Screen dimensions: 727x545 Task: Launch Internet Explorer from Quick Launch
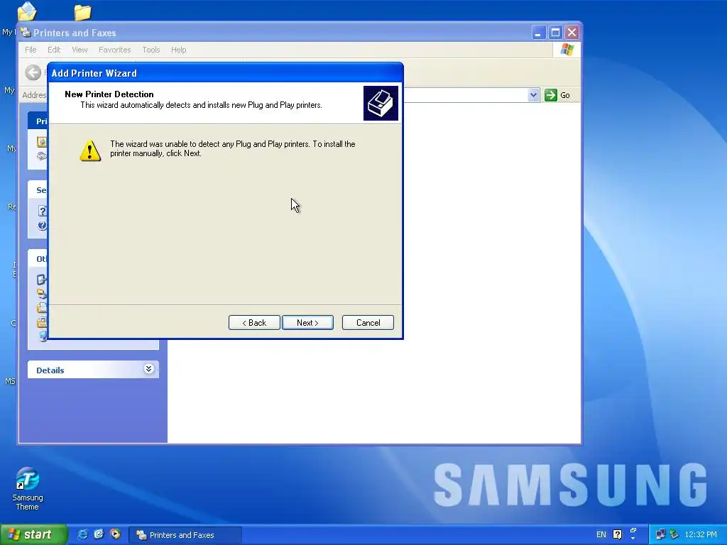pyautogui.click(x=82, y=534)
